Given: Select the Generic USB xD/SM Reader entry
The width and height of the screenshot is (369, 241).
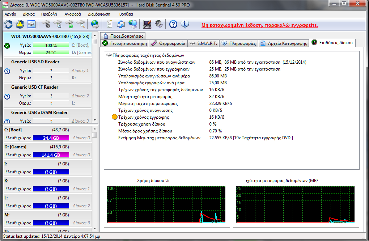Looking at the screenshot, I should pyautogui.click(x=39, y=113).
